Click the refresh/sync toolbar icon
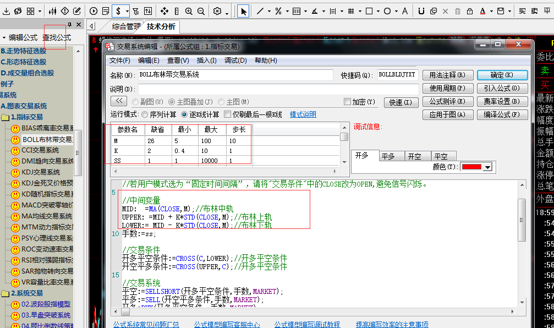 pyautogui.click(x=18, y=12)
